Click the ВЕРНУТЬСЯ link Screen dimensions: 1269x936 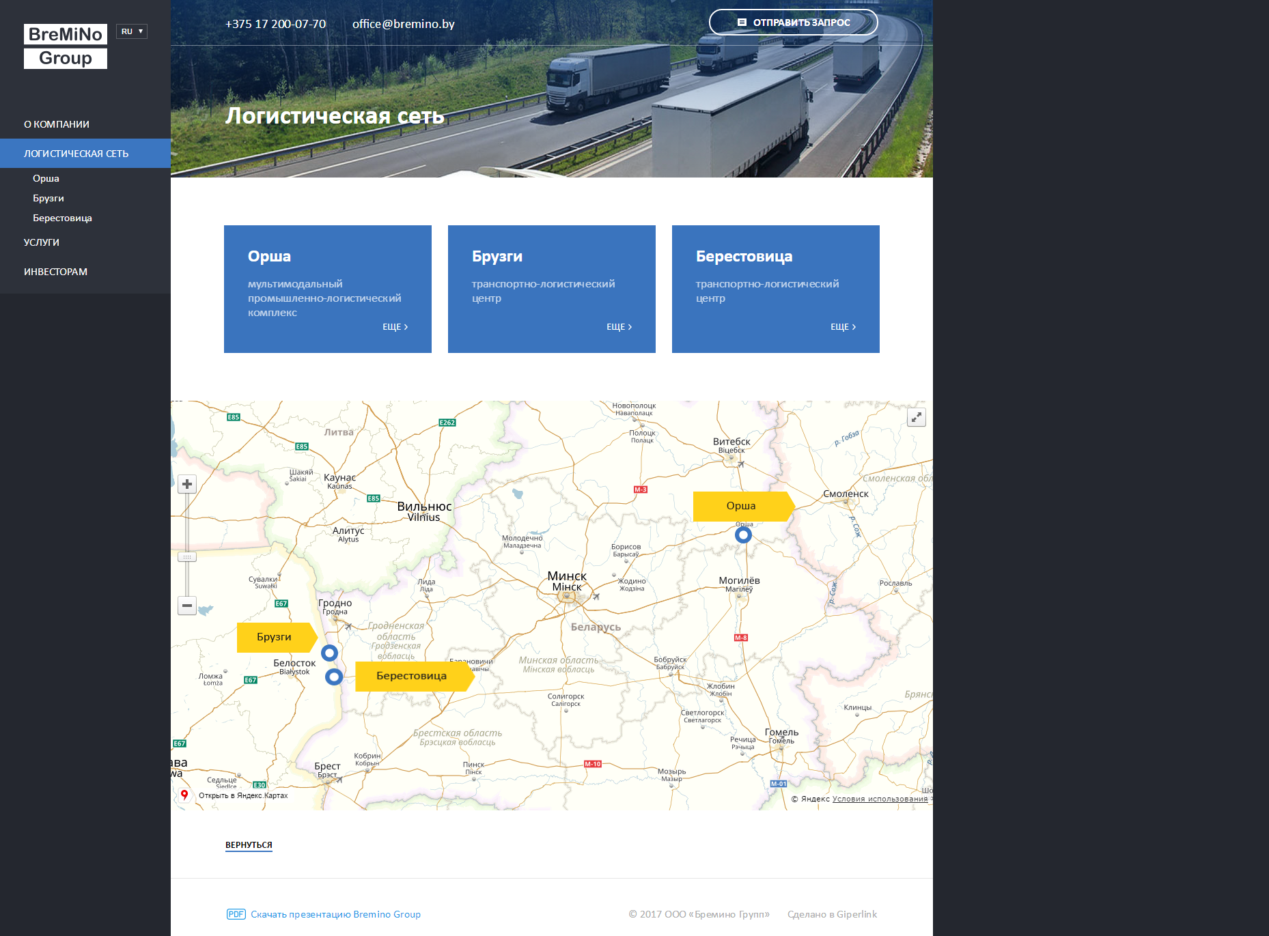tap(249, 845)
